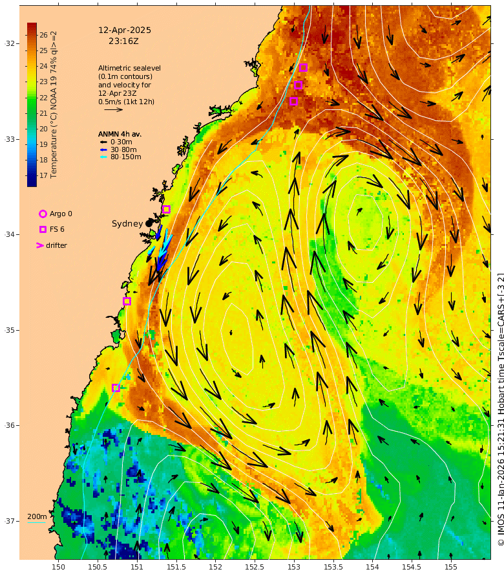Click latitude axis label '-37'
Image resolution: width=504 pixels, height=576 pixels.
tap(10, 521)
